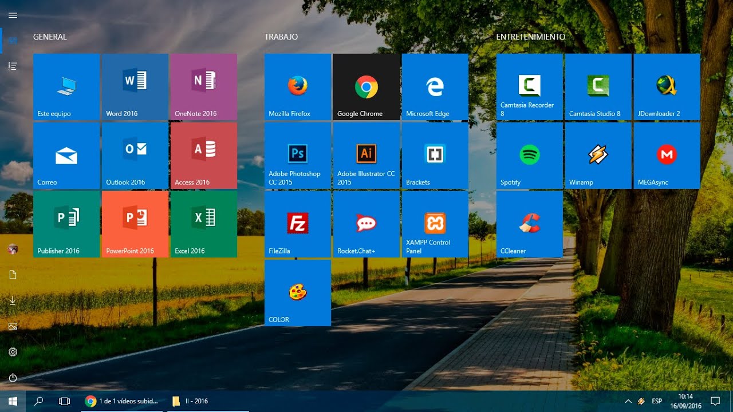Click the Windows Start button
This screenshot has height=412, width=733.
click(13, 401)
